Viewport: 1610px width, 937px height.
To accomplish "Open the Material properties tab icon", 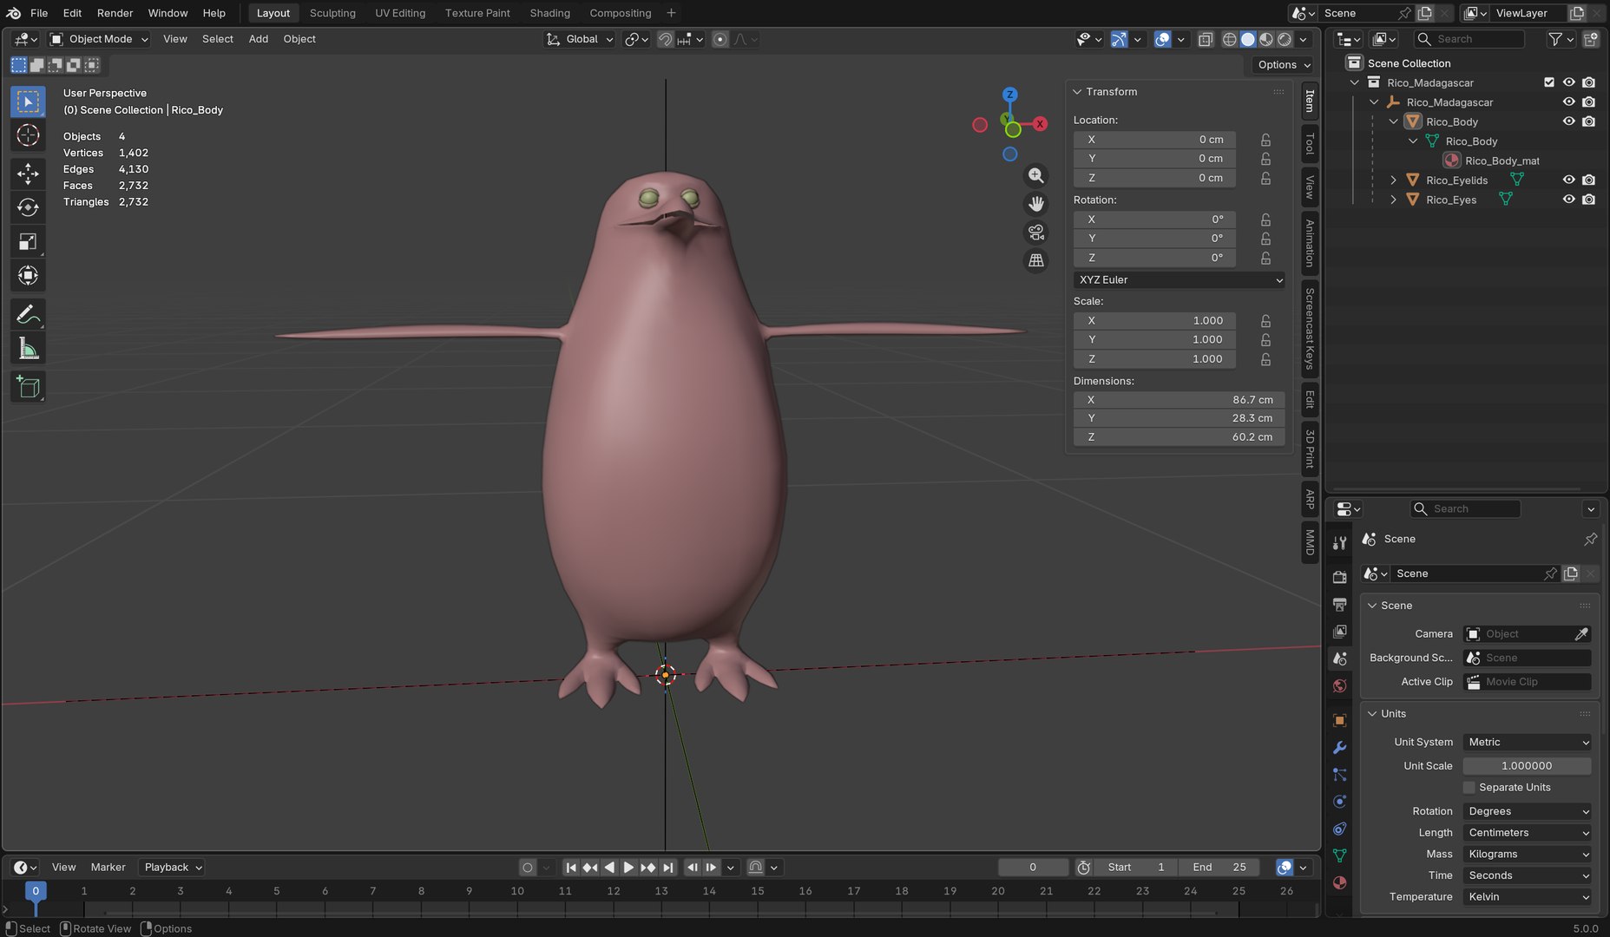I will [x=1339, y=883].
